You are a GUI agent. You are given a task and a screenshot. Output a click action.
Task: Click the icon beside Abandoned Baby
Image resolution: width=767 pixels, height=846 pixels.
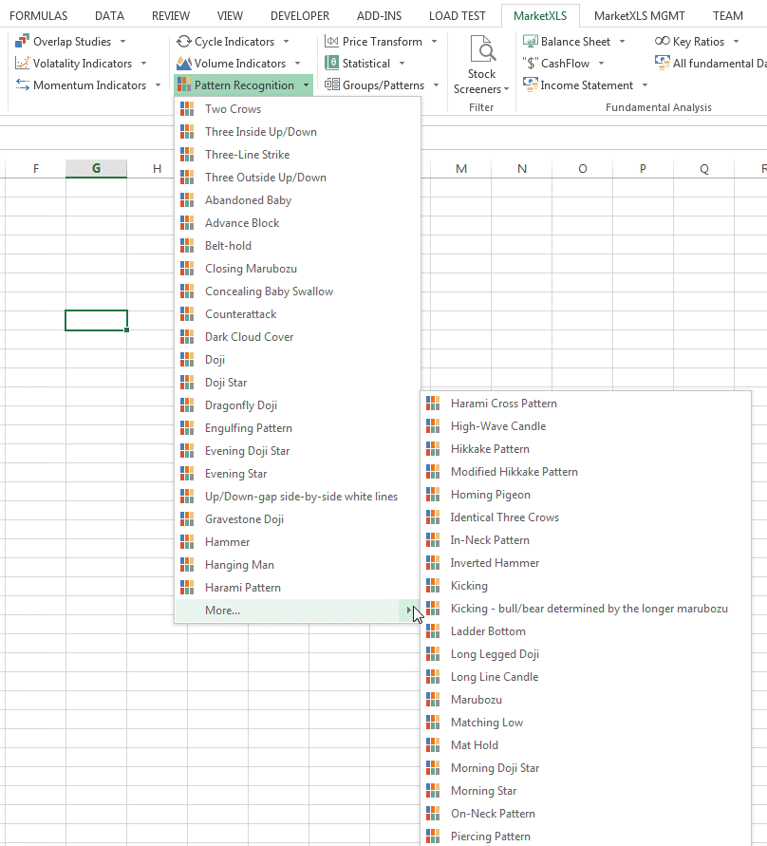point(187,200)
